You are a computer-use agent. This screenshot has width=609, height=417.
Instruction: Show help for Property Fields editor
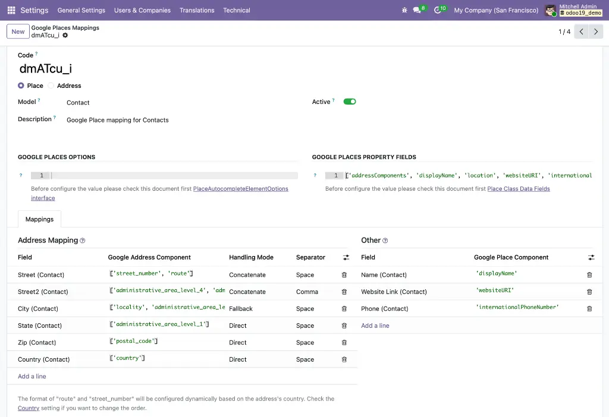tap(315, 175)
